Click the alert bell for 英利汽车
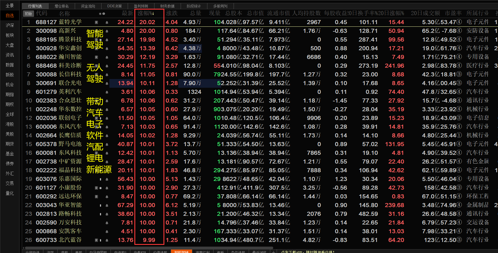 tap(107, 92)
